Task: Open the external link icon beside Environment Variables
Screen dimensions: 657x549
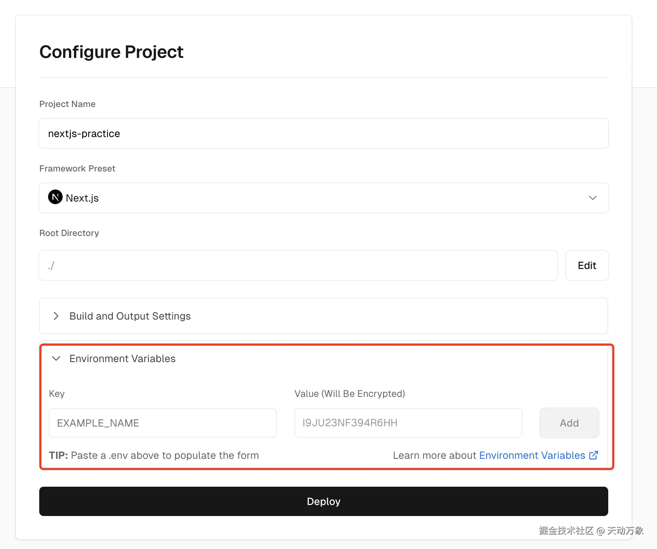Action: (x=593, y=455)
